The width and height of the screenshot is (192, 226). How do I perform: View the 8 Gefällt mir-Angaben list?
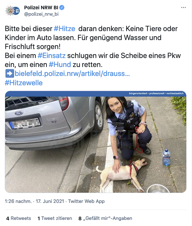(105, 218)
